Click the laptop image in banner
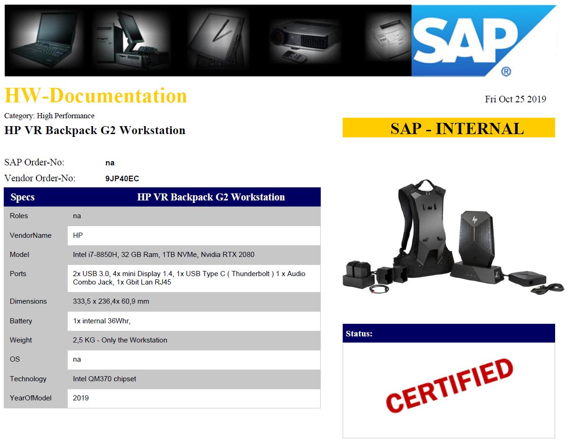Viewport: 578px width, 442px height. pos(44,41)
